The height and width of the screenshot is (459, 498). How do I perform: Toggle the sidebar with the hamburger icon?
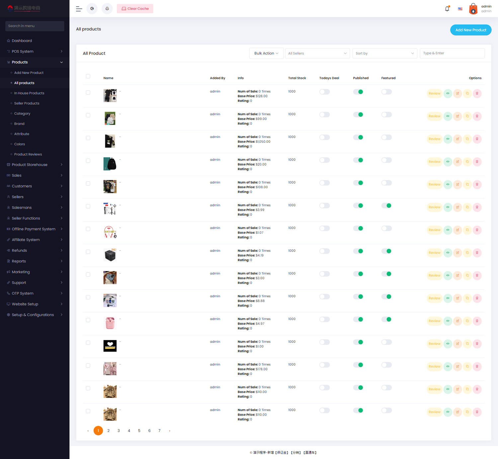[79, 9]
